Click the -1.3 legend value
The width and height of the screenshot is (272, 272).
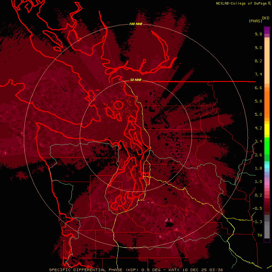click(257, 222)
